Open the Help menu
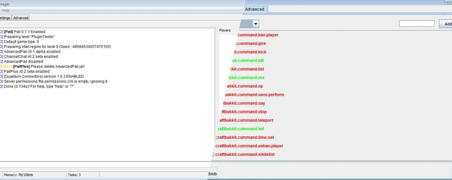Screen dimensions: 452x180 pyautogui.click(x=6, y=10)
